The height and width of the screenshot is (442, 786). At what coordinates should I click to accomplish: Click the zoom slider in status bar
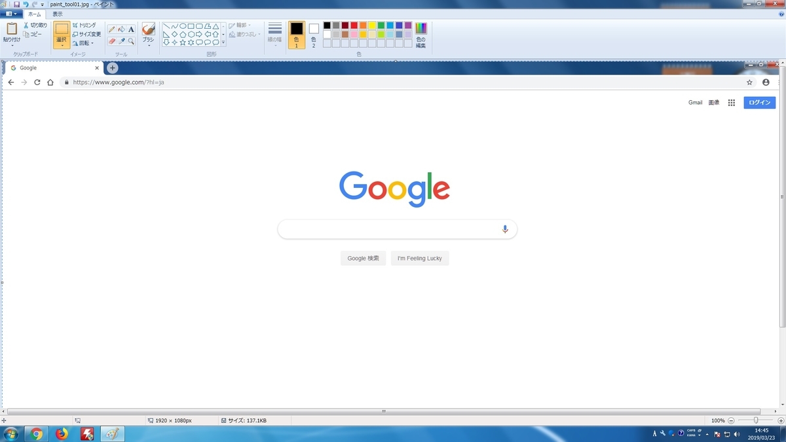(755, 420)
